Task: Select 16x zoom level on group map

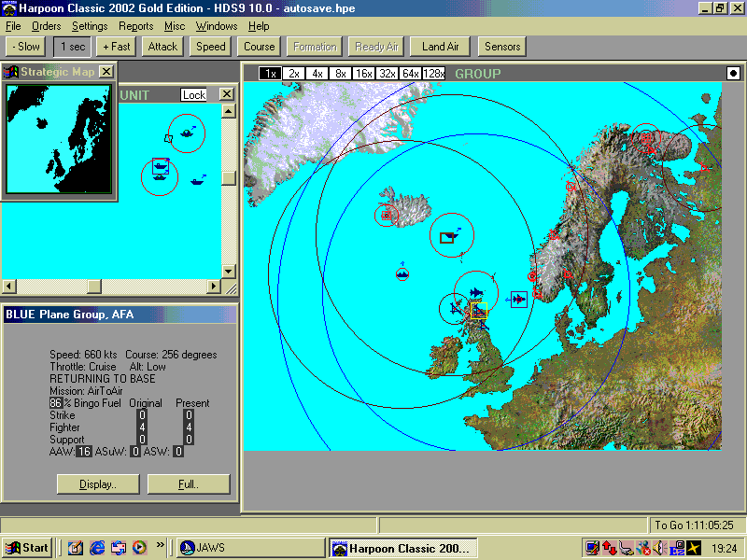Action: click(x=364, y=74)
